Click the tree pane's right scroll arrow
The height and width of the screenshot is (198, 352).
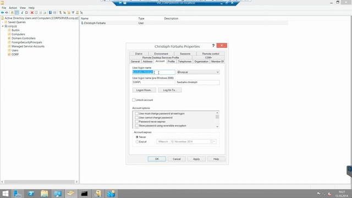76,182
